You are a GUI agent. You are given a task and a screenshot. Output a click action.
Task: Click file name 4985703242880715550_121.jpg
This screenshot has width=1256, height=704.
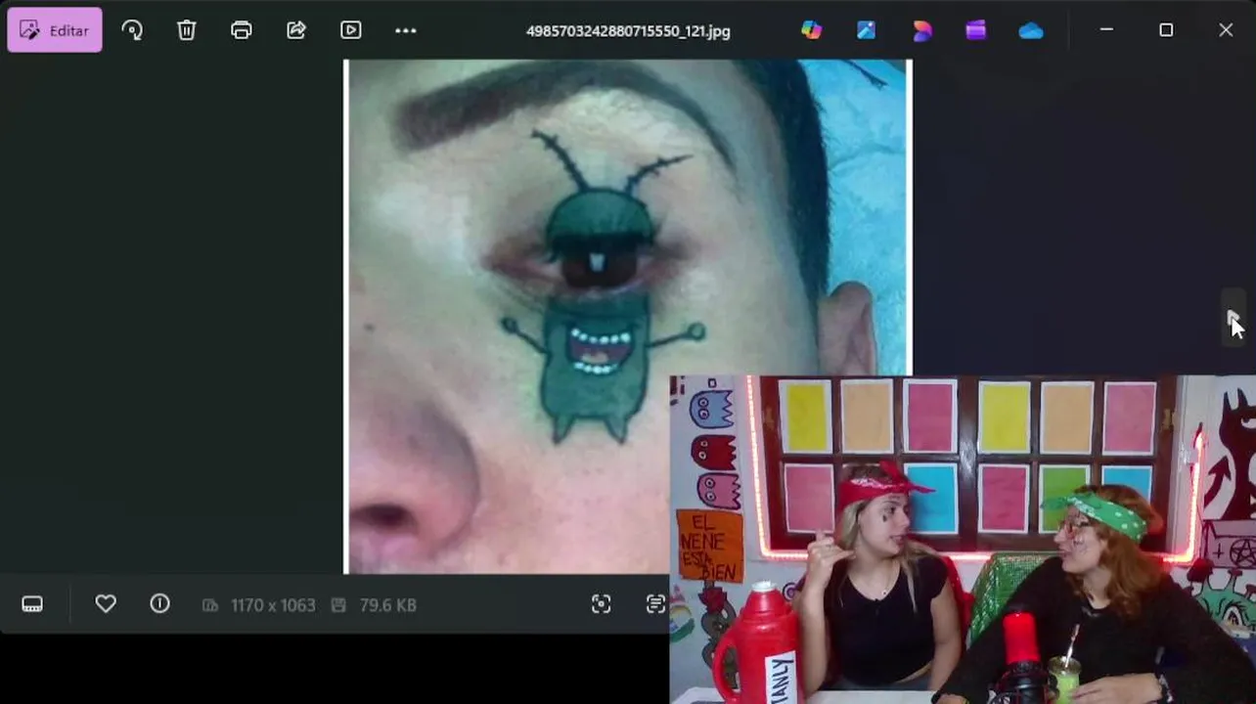click(628, 31)
